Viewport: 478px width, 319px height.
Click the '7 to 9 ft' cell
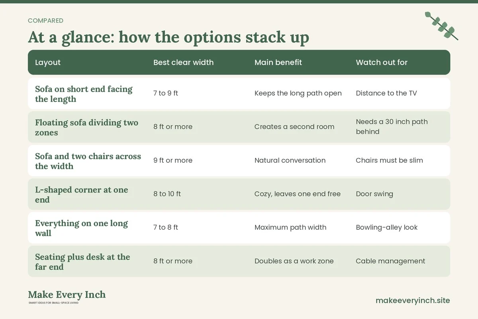pyautogui.click(x=166, y=93)
